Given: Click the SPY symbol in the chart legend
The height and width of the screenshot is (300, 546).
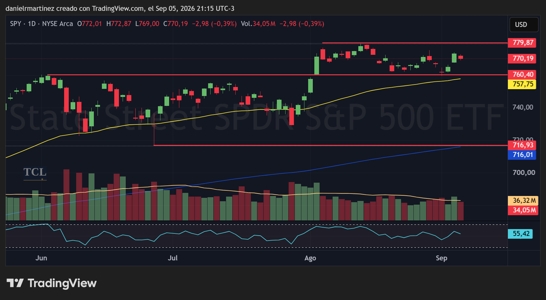Looking at the screenshot, I should pos(15,24).
